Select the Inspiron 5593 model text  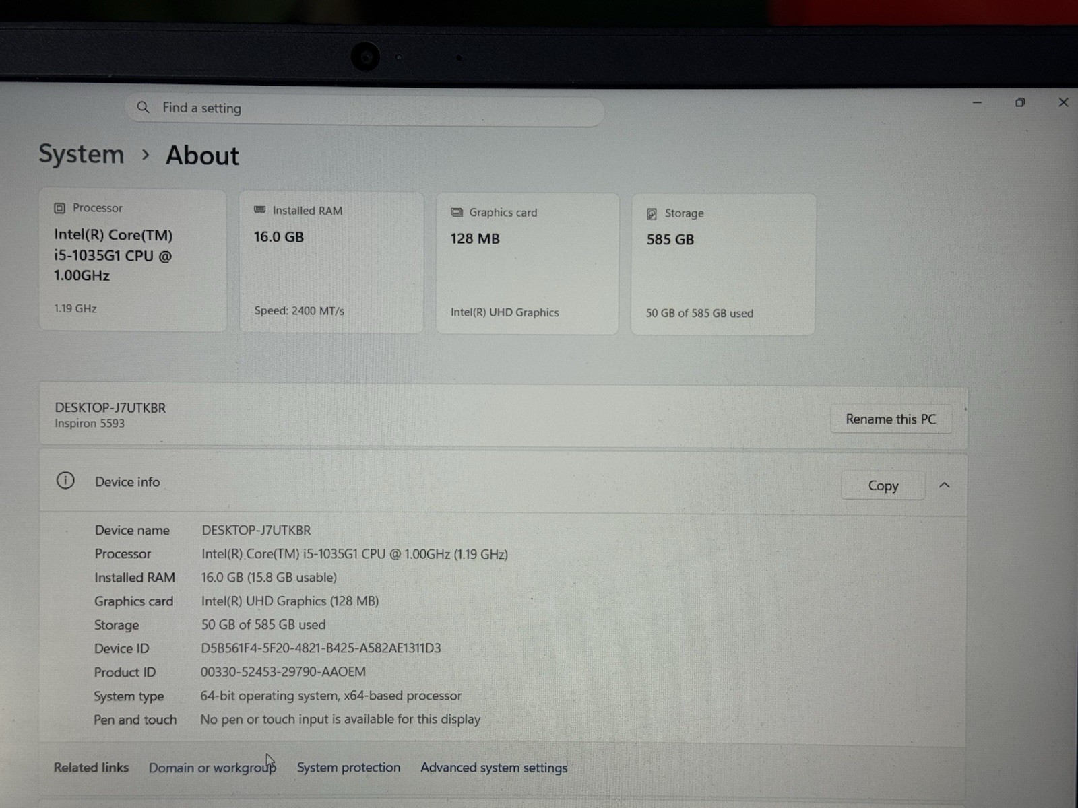pos(90,424)
